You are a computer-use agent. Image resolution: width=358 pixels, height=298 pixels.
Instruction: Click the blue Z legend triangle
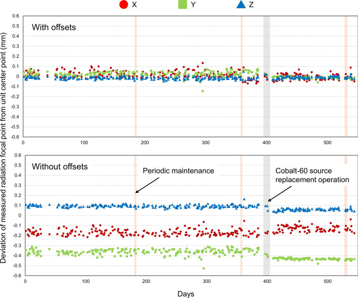click(x=241, y=5)
